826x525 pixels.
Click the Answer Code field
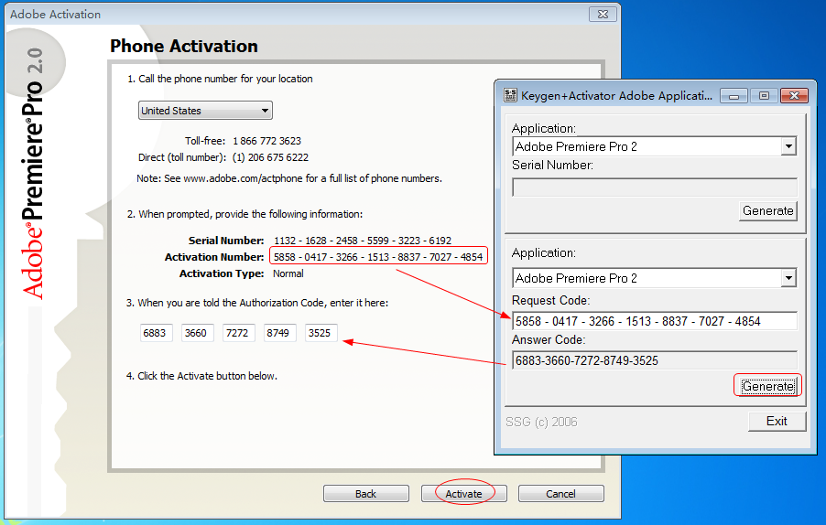(x=653, y=360)
